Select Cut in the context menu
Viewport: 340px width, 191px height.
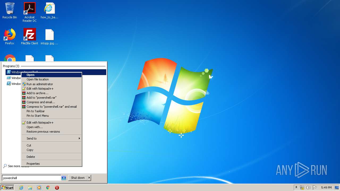tap(52, 145)
